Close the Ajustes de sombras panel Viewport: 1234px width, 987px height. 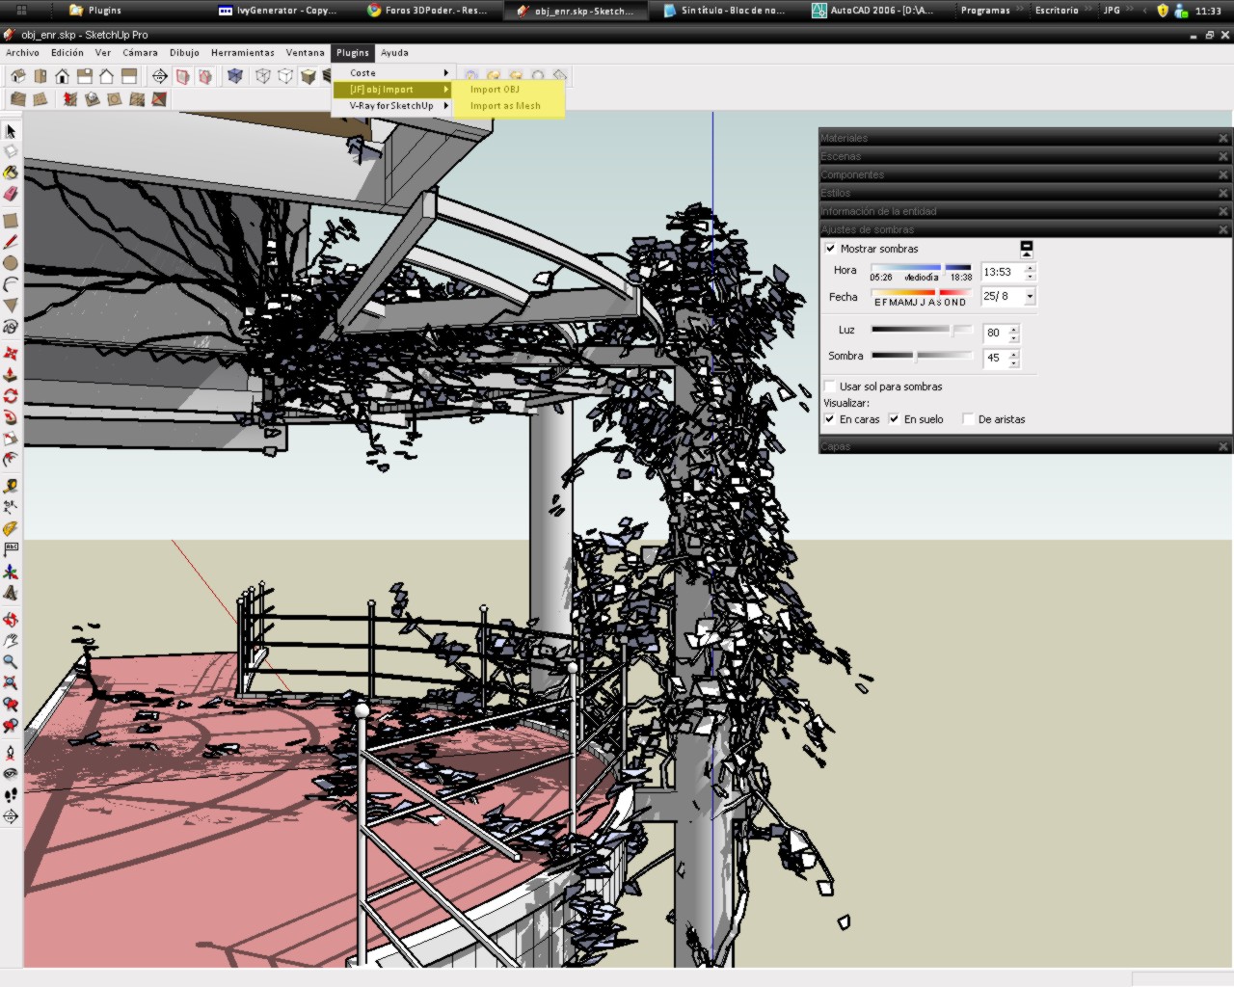pos(1223,229)
